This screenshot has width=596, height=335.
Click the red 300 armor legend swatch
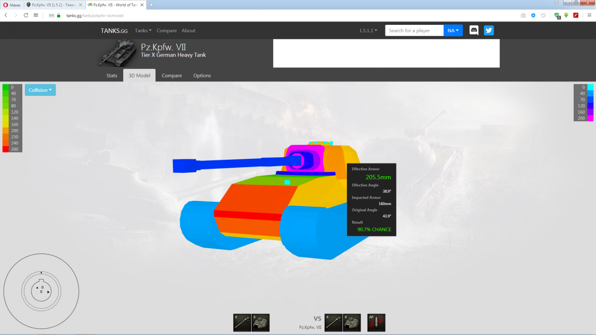click(x=5, y=149)
